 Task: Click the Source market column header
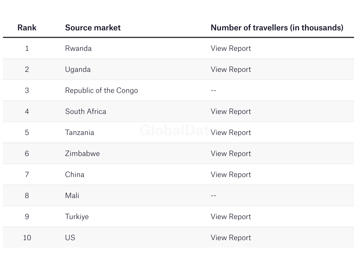click(x=93, y=28)
